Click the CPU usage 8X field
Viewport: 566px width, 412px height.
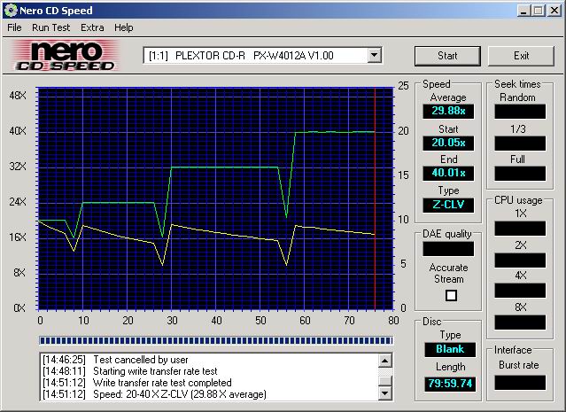point(520,323)
